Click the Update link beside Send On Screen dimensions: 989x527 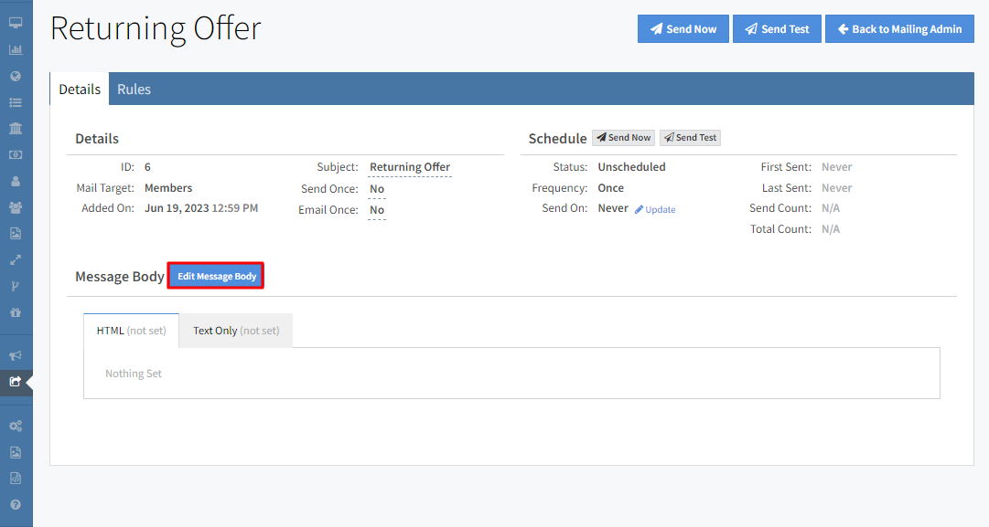pos(655,210)
